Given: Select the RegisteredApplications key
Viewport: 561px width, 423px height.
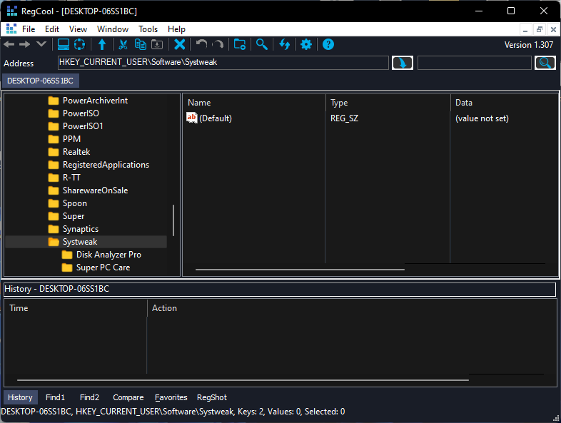Looking at the screenshot, I should pyautogui.click(x=106, y=165).
